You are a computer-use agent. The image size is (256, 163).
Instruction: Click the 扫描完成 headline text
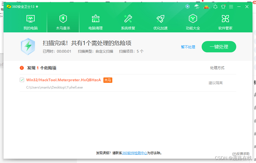87,43
